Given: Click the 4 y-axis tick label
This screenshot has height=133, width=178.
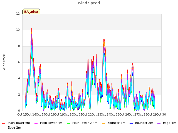Looking at the screenshot, I should [x=19, y=78].
